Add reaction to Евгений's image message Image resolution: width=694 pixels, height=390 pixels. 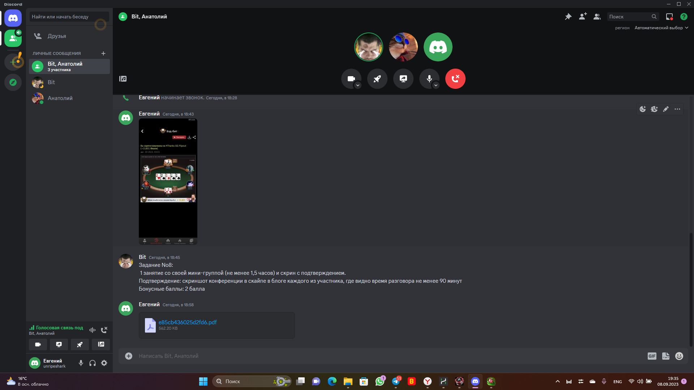[643, 109]
